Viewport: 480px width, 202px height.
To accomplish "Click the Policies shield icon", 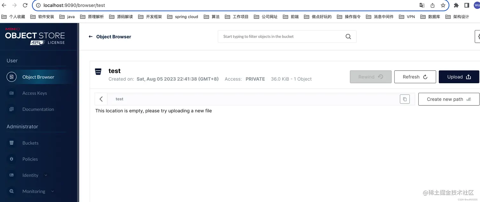I will 12,159.
